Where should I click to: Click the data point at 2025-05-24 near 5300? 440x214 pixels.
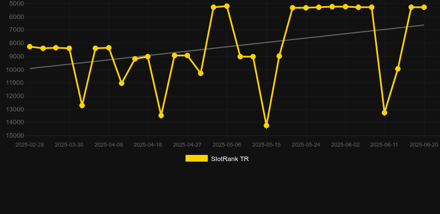coord(306,8)
